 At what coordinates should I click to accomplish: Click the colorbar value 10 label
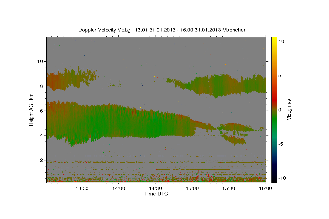(x=281, y=41)
